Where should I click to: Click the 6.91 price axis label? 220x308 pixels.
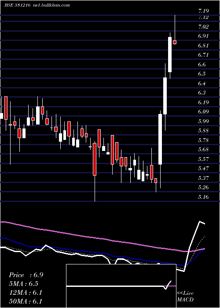(x=203, y=36)
